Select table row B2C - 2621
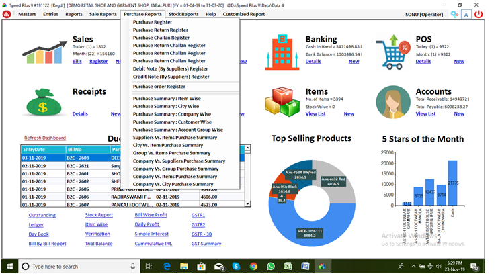Screen dimensions: 498x274 tap(132, 166)
